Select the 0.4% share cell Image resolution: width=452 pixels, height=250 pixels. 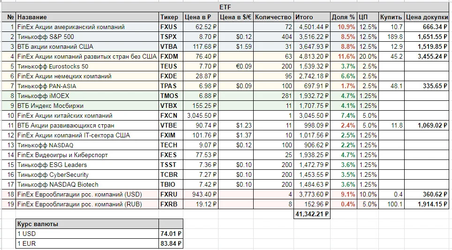tap(344, 204)
